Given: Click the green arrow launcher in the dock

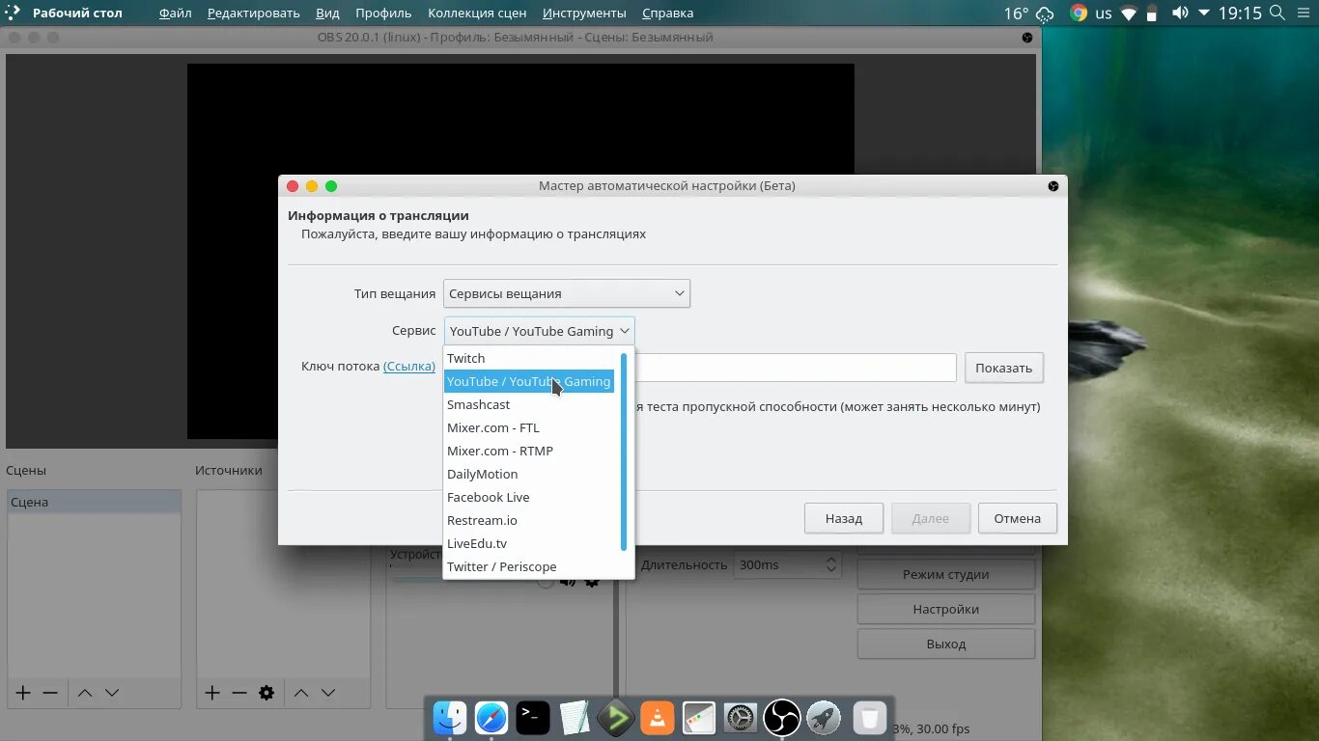Looking at the screenshot, I should [x=616, y=718].
